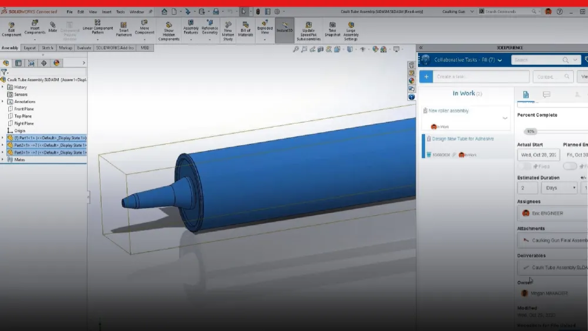588x331 pixels.
Task: Open the Design New Tube for Adhesive task
Action: 463,139
